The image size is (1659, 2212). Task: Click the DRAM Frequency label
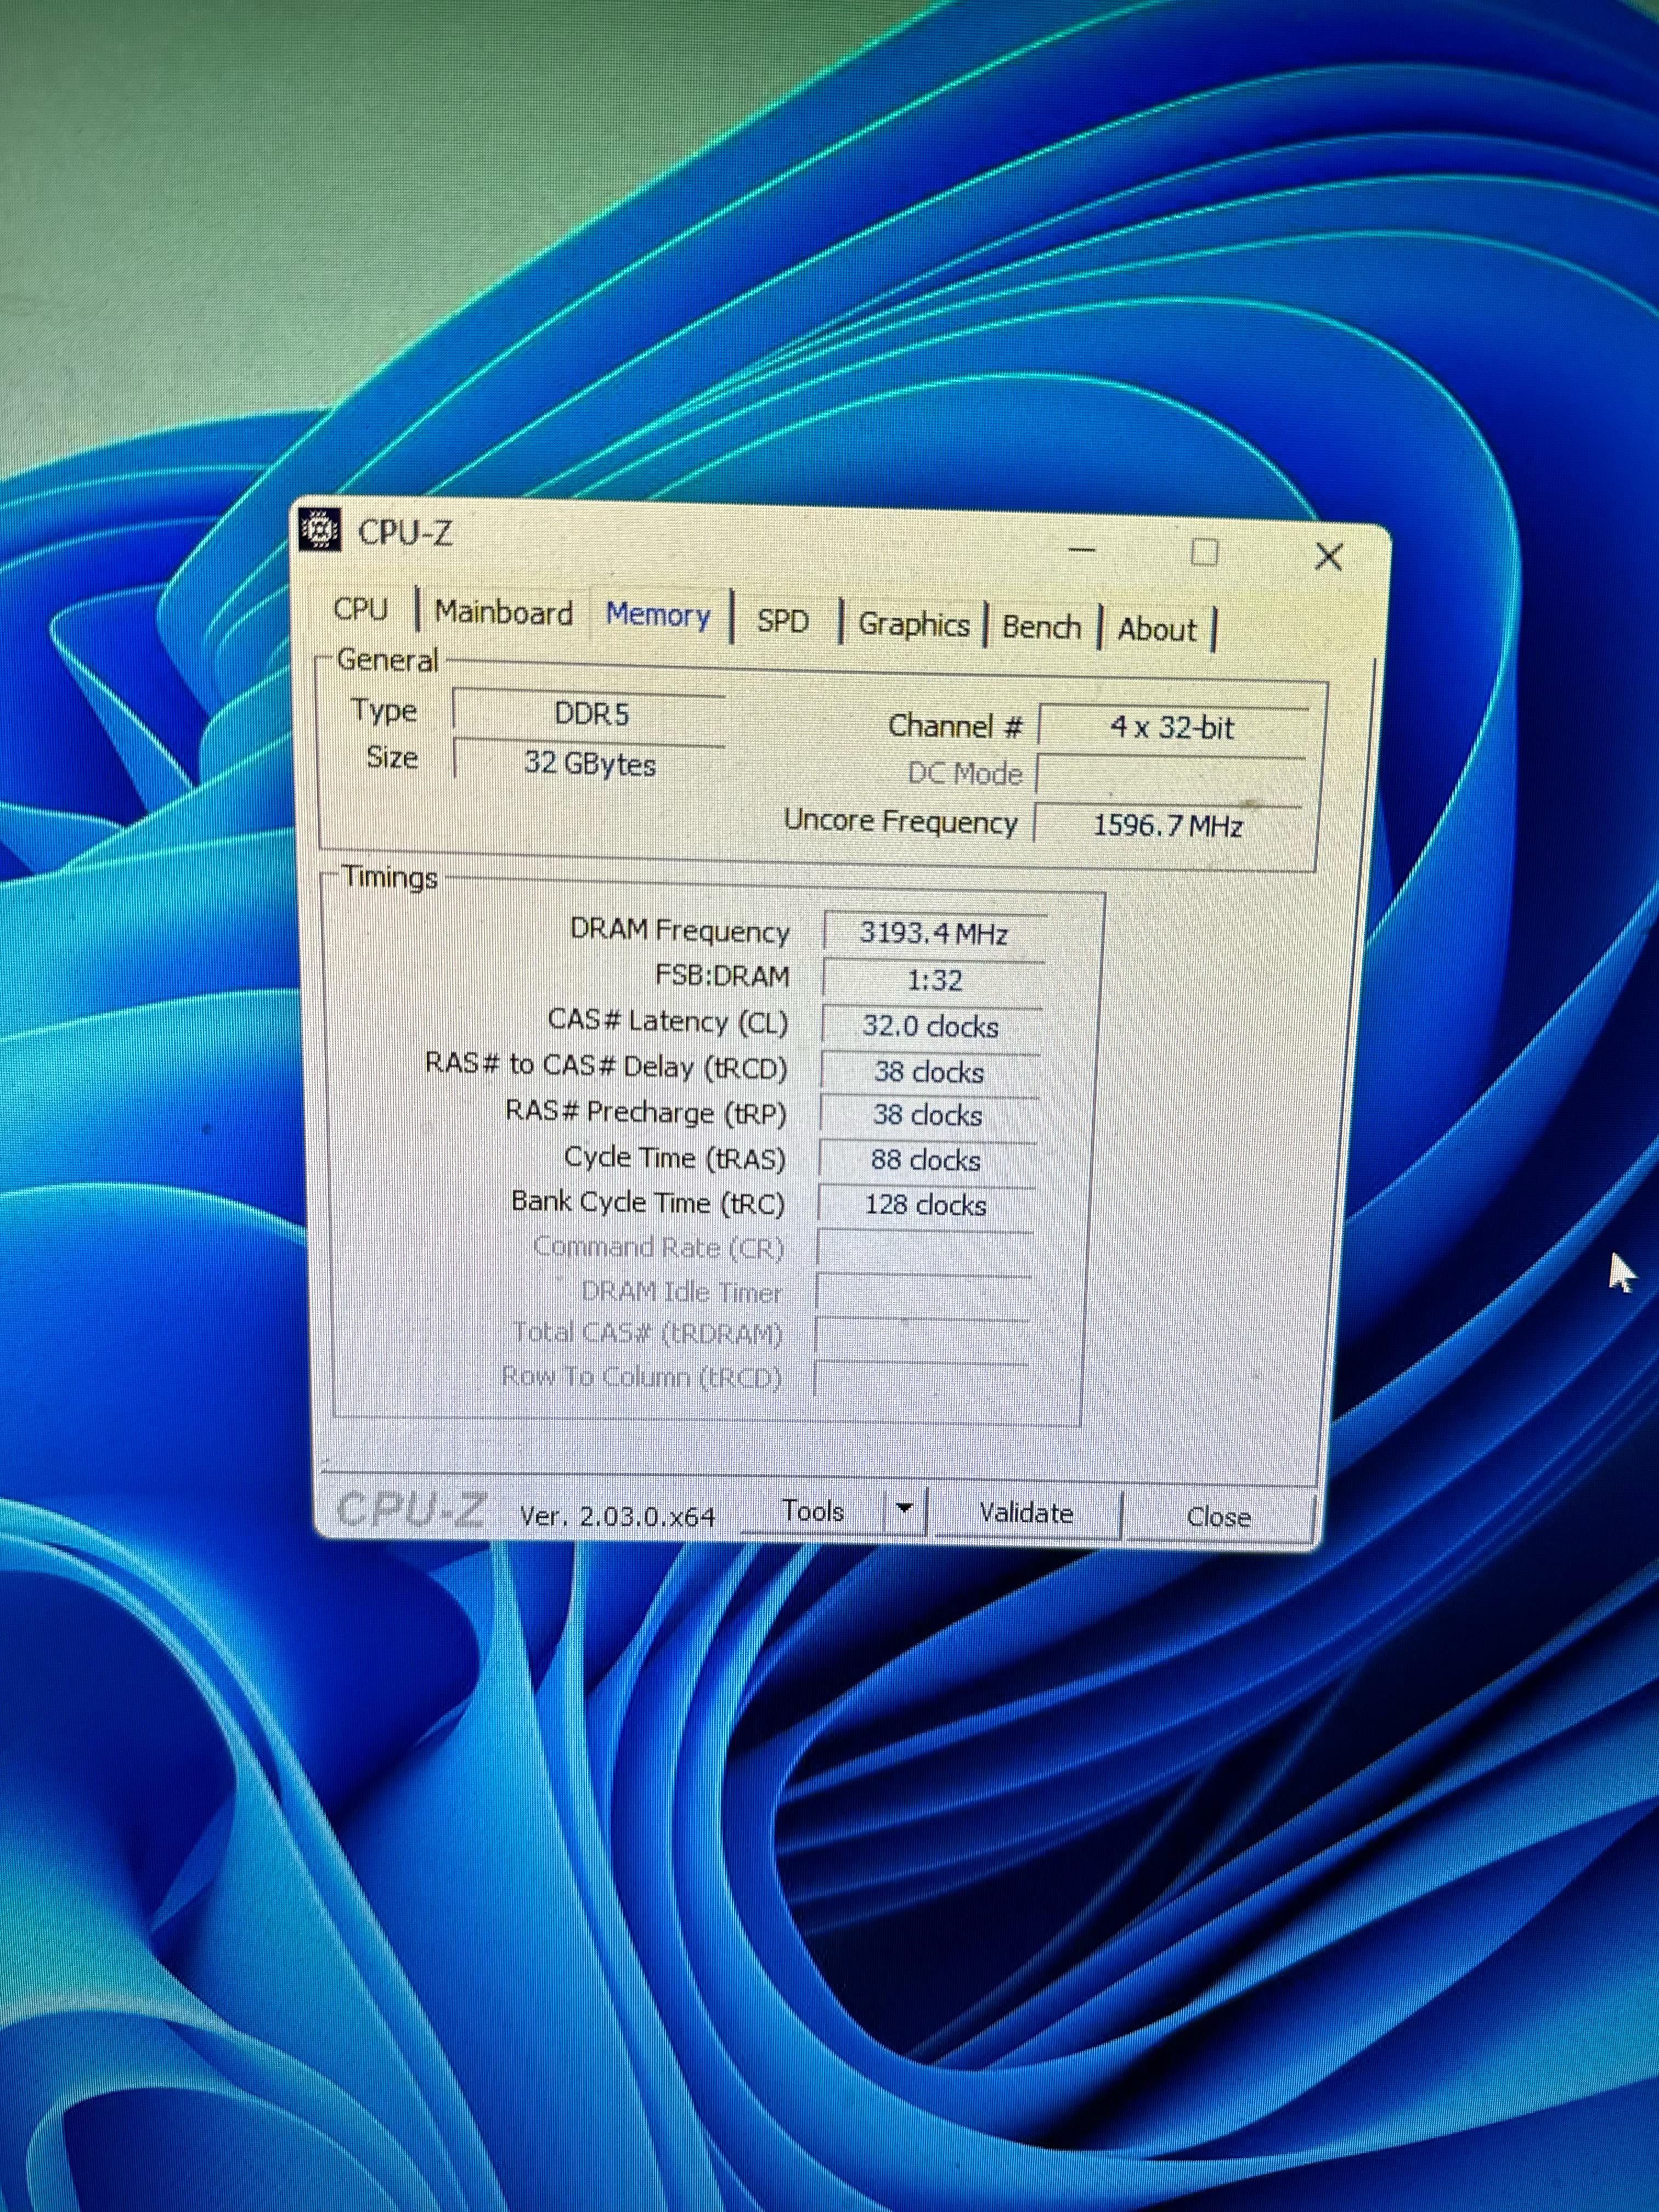click(680, 931)
